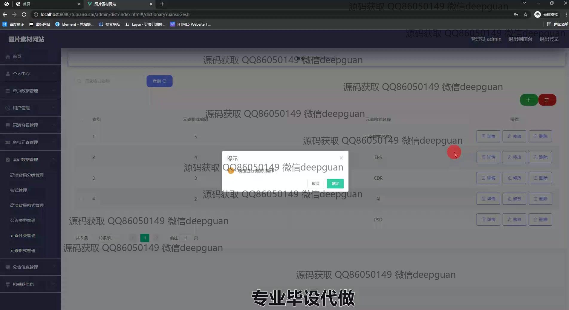Collapse 基础数据管理 sidebar menu
The image size is (569, 310).
click(x=30, y=159)
